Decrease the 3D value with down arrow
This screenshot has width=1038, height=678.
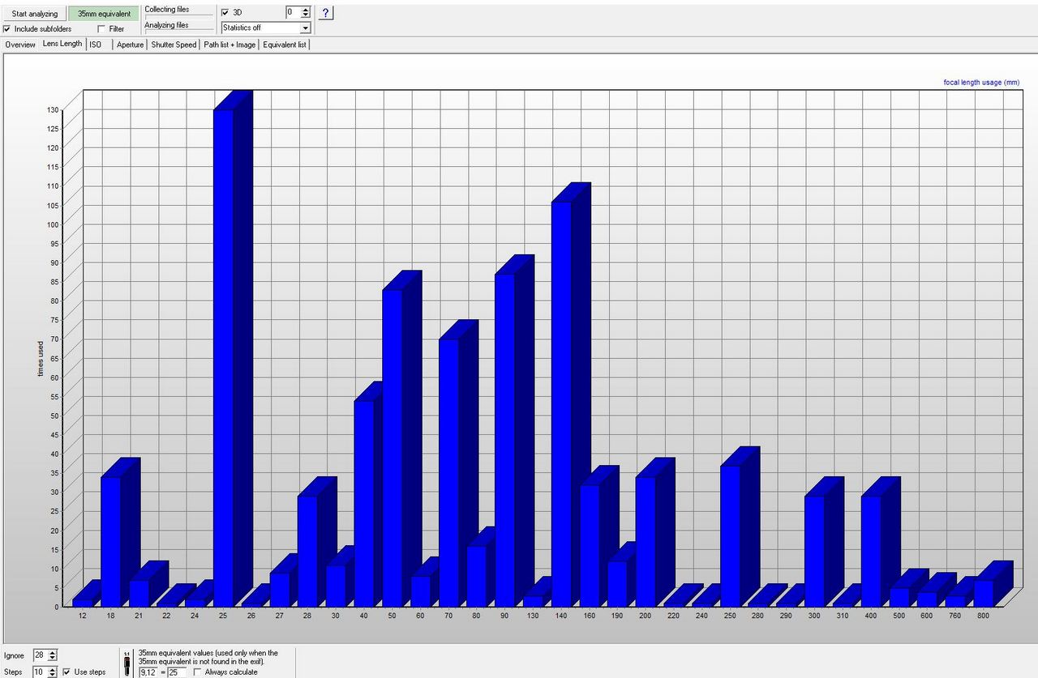click(x=305, y=15)
